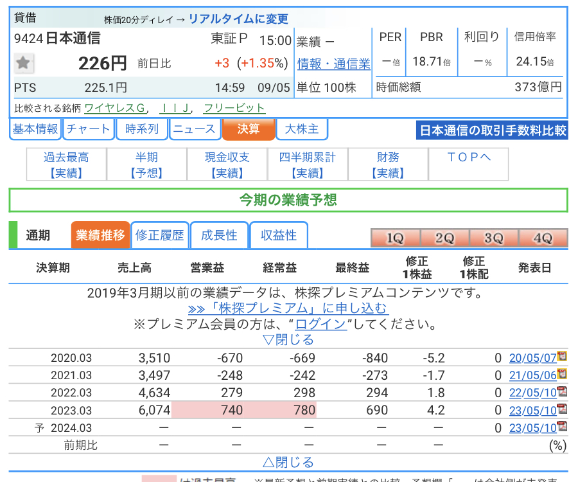Jump to 過去最高【実績】 section

coord(66,165)
